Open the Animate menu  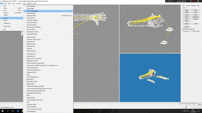coord(19,3)
